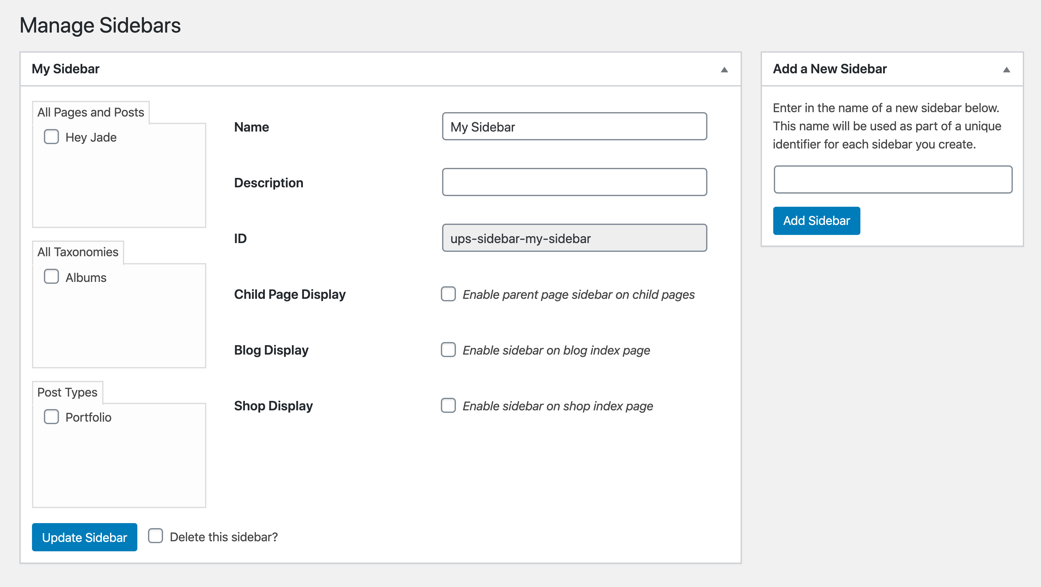Screen dimensions: 1041x587
Task: Click the Update Sidebar button
Action: click(x=84, y=537)
